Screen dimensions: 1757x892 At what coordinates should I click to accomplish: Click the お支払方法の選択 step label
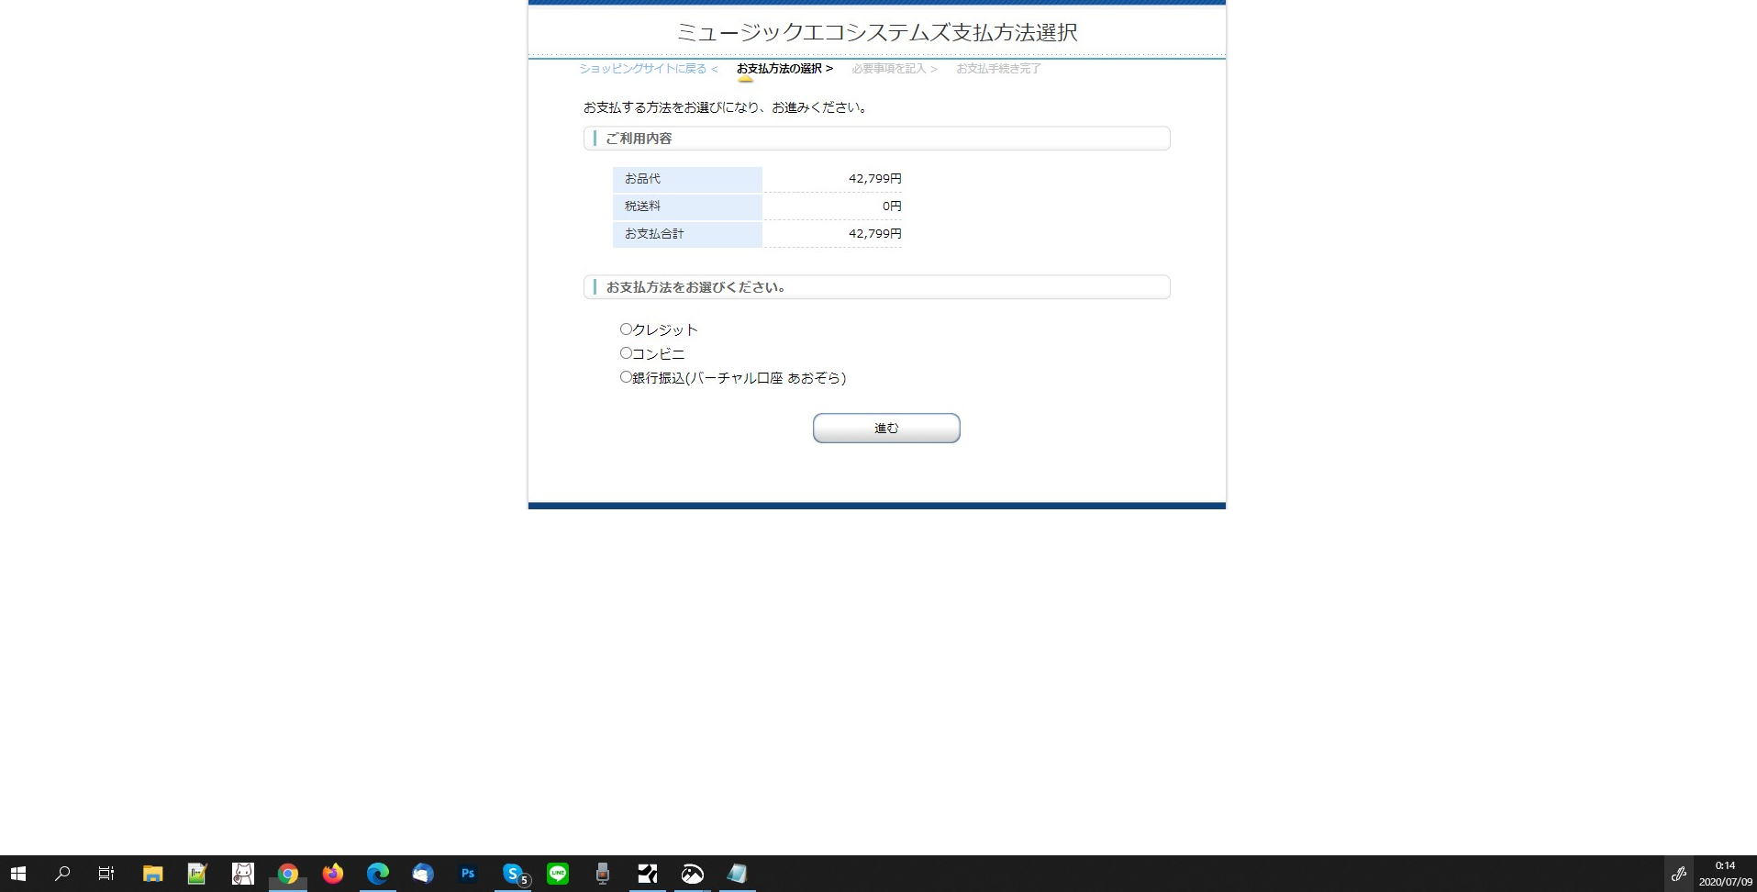[784, 69]
